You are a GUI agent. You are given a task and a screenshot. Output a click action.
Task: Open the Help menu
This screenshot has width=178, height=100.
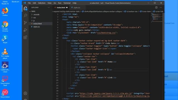[x=75, y=3]
